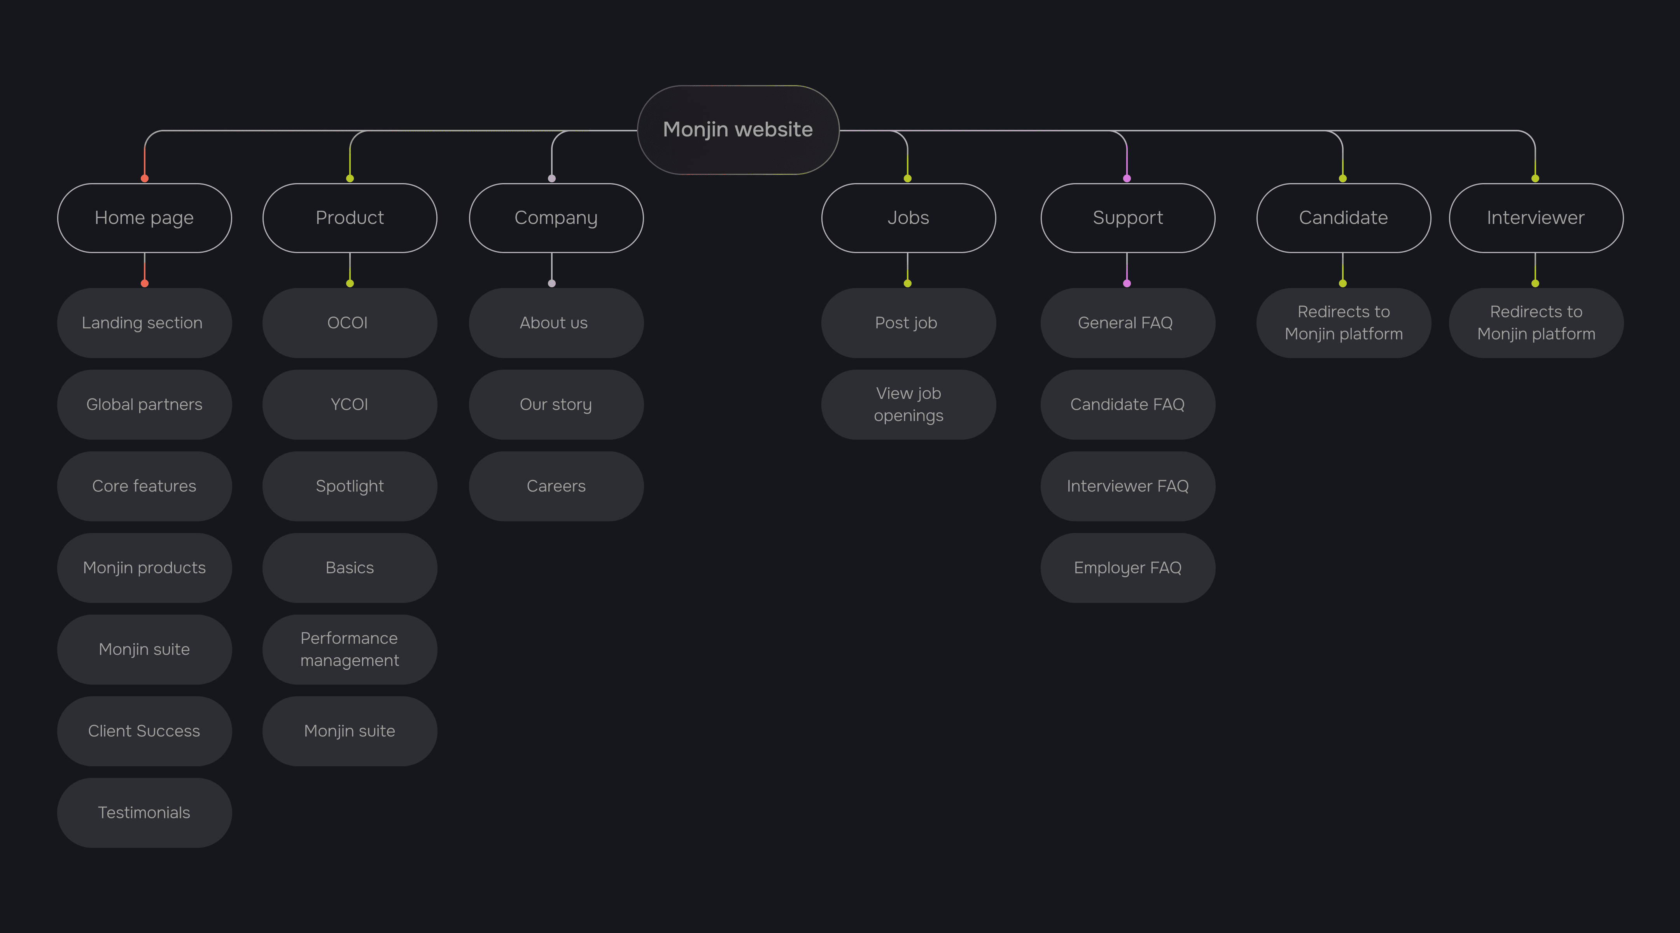Image resolution: width=1680 pixels, height=933 pixels.
Task: Click the Spotlight product item
Action: (350, 486)
